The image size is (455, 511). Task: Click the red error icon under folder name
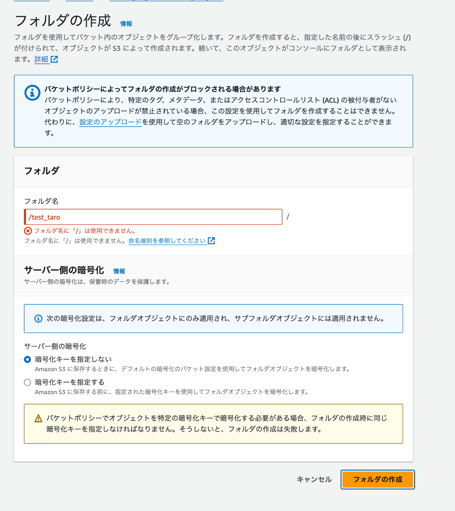pyautogui.click(x=28, y=231)
